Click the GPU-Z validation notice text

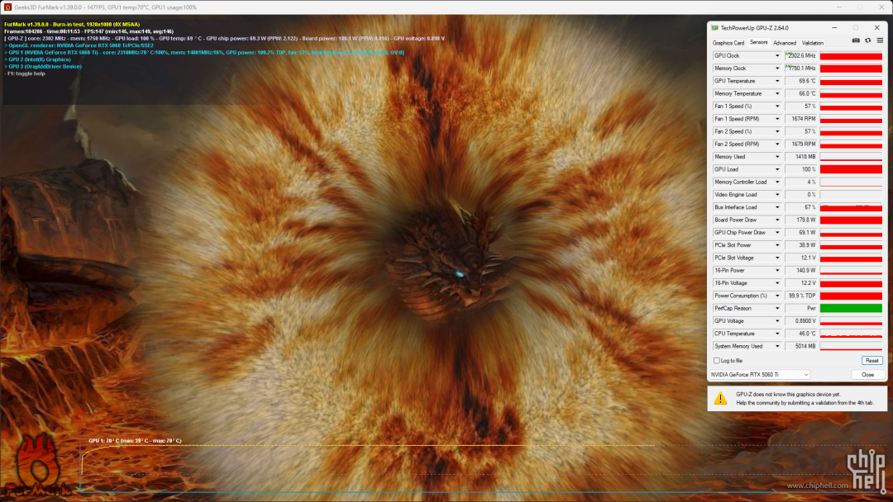(805, 398)
